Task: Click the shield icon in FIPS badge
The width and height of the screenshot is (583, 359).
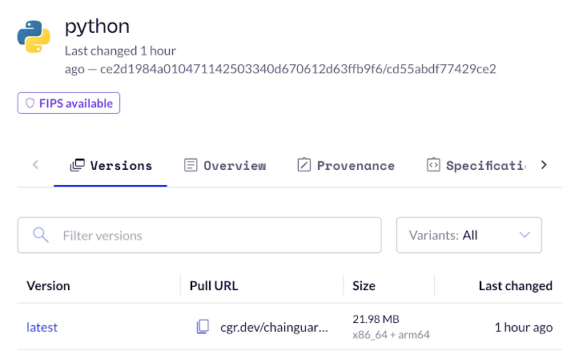Action: click(x=30, y=103)
